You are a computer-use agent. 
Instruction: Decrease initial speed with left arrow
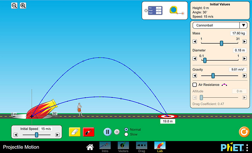point(16,135)
